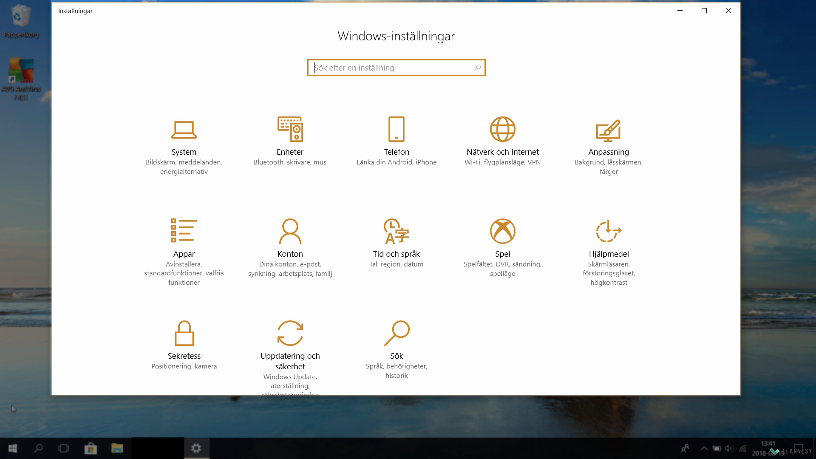Click the 'Konton' title text
This screenshot has width=816, height=459.
[290, 254]
